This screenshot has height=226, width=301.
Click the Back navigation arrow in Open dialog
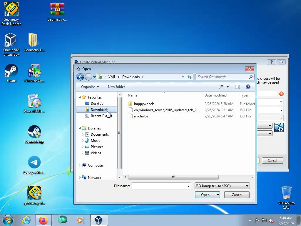(81, 77)
